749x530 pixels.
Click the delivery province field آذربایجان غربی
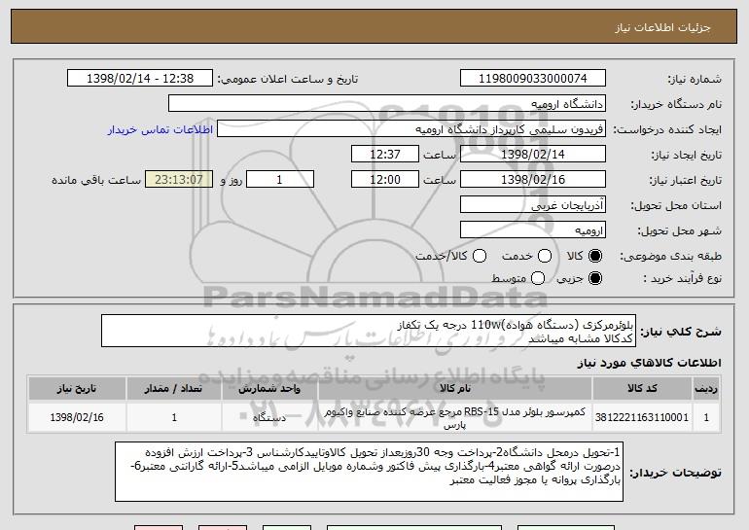point(533,205)
